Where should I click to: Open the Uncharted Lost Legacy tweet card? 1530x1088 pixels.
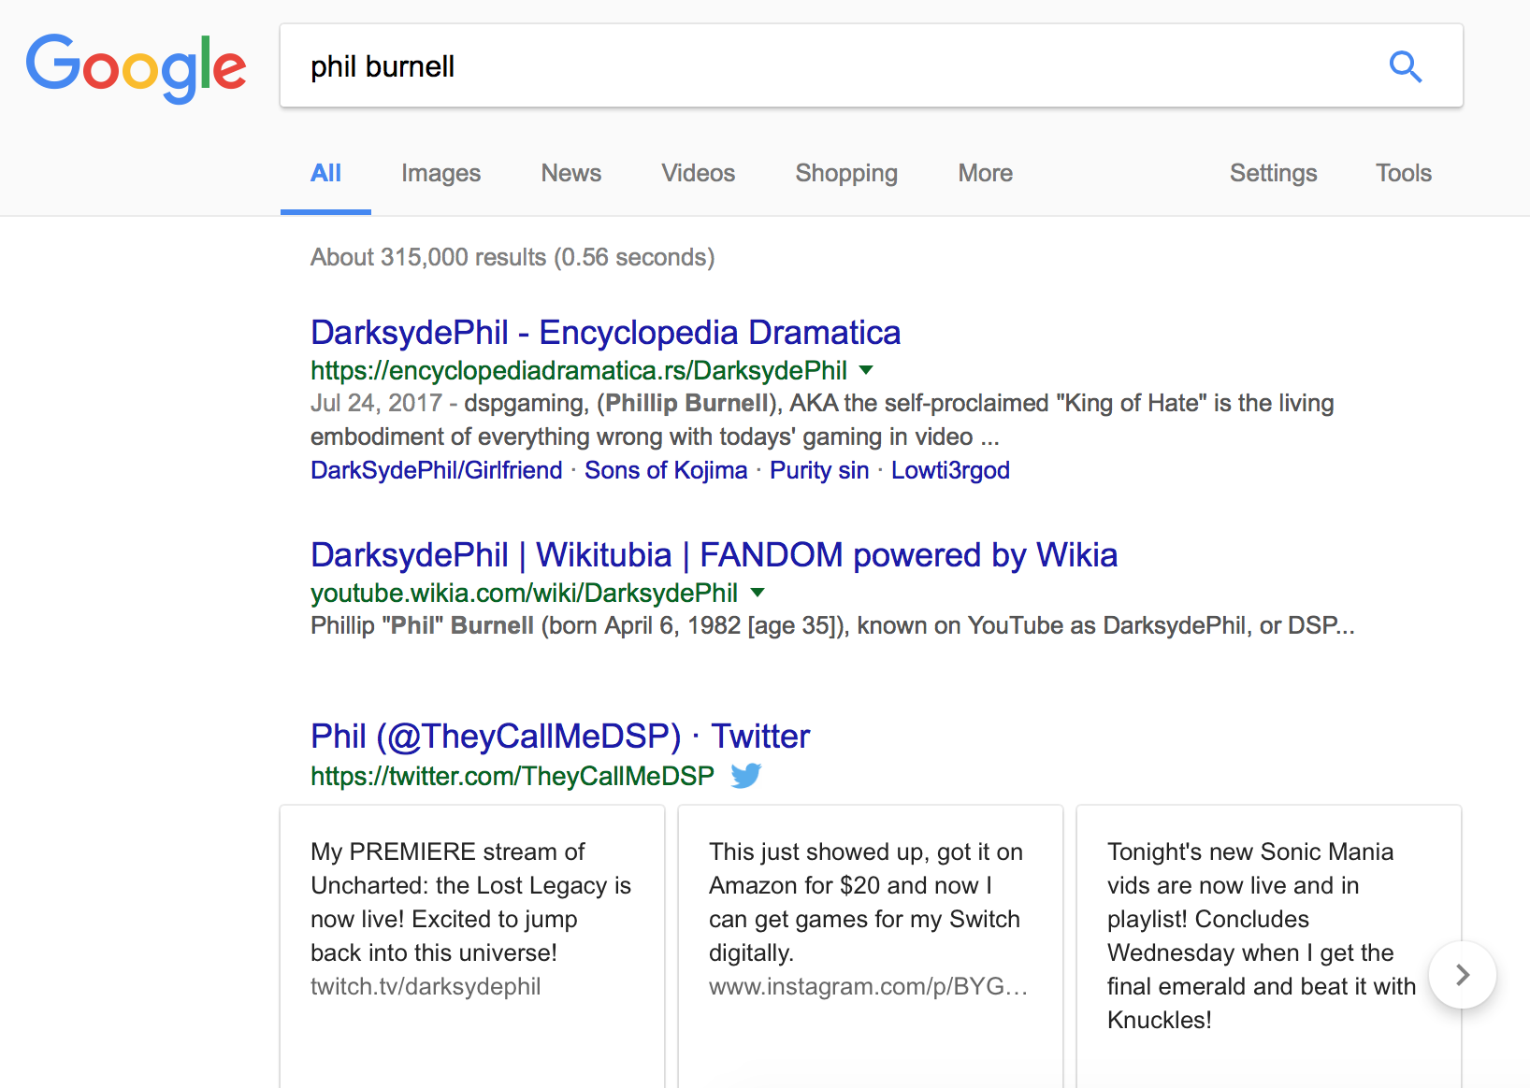472,946
